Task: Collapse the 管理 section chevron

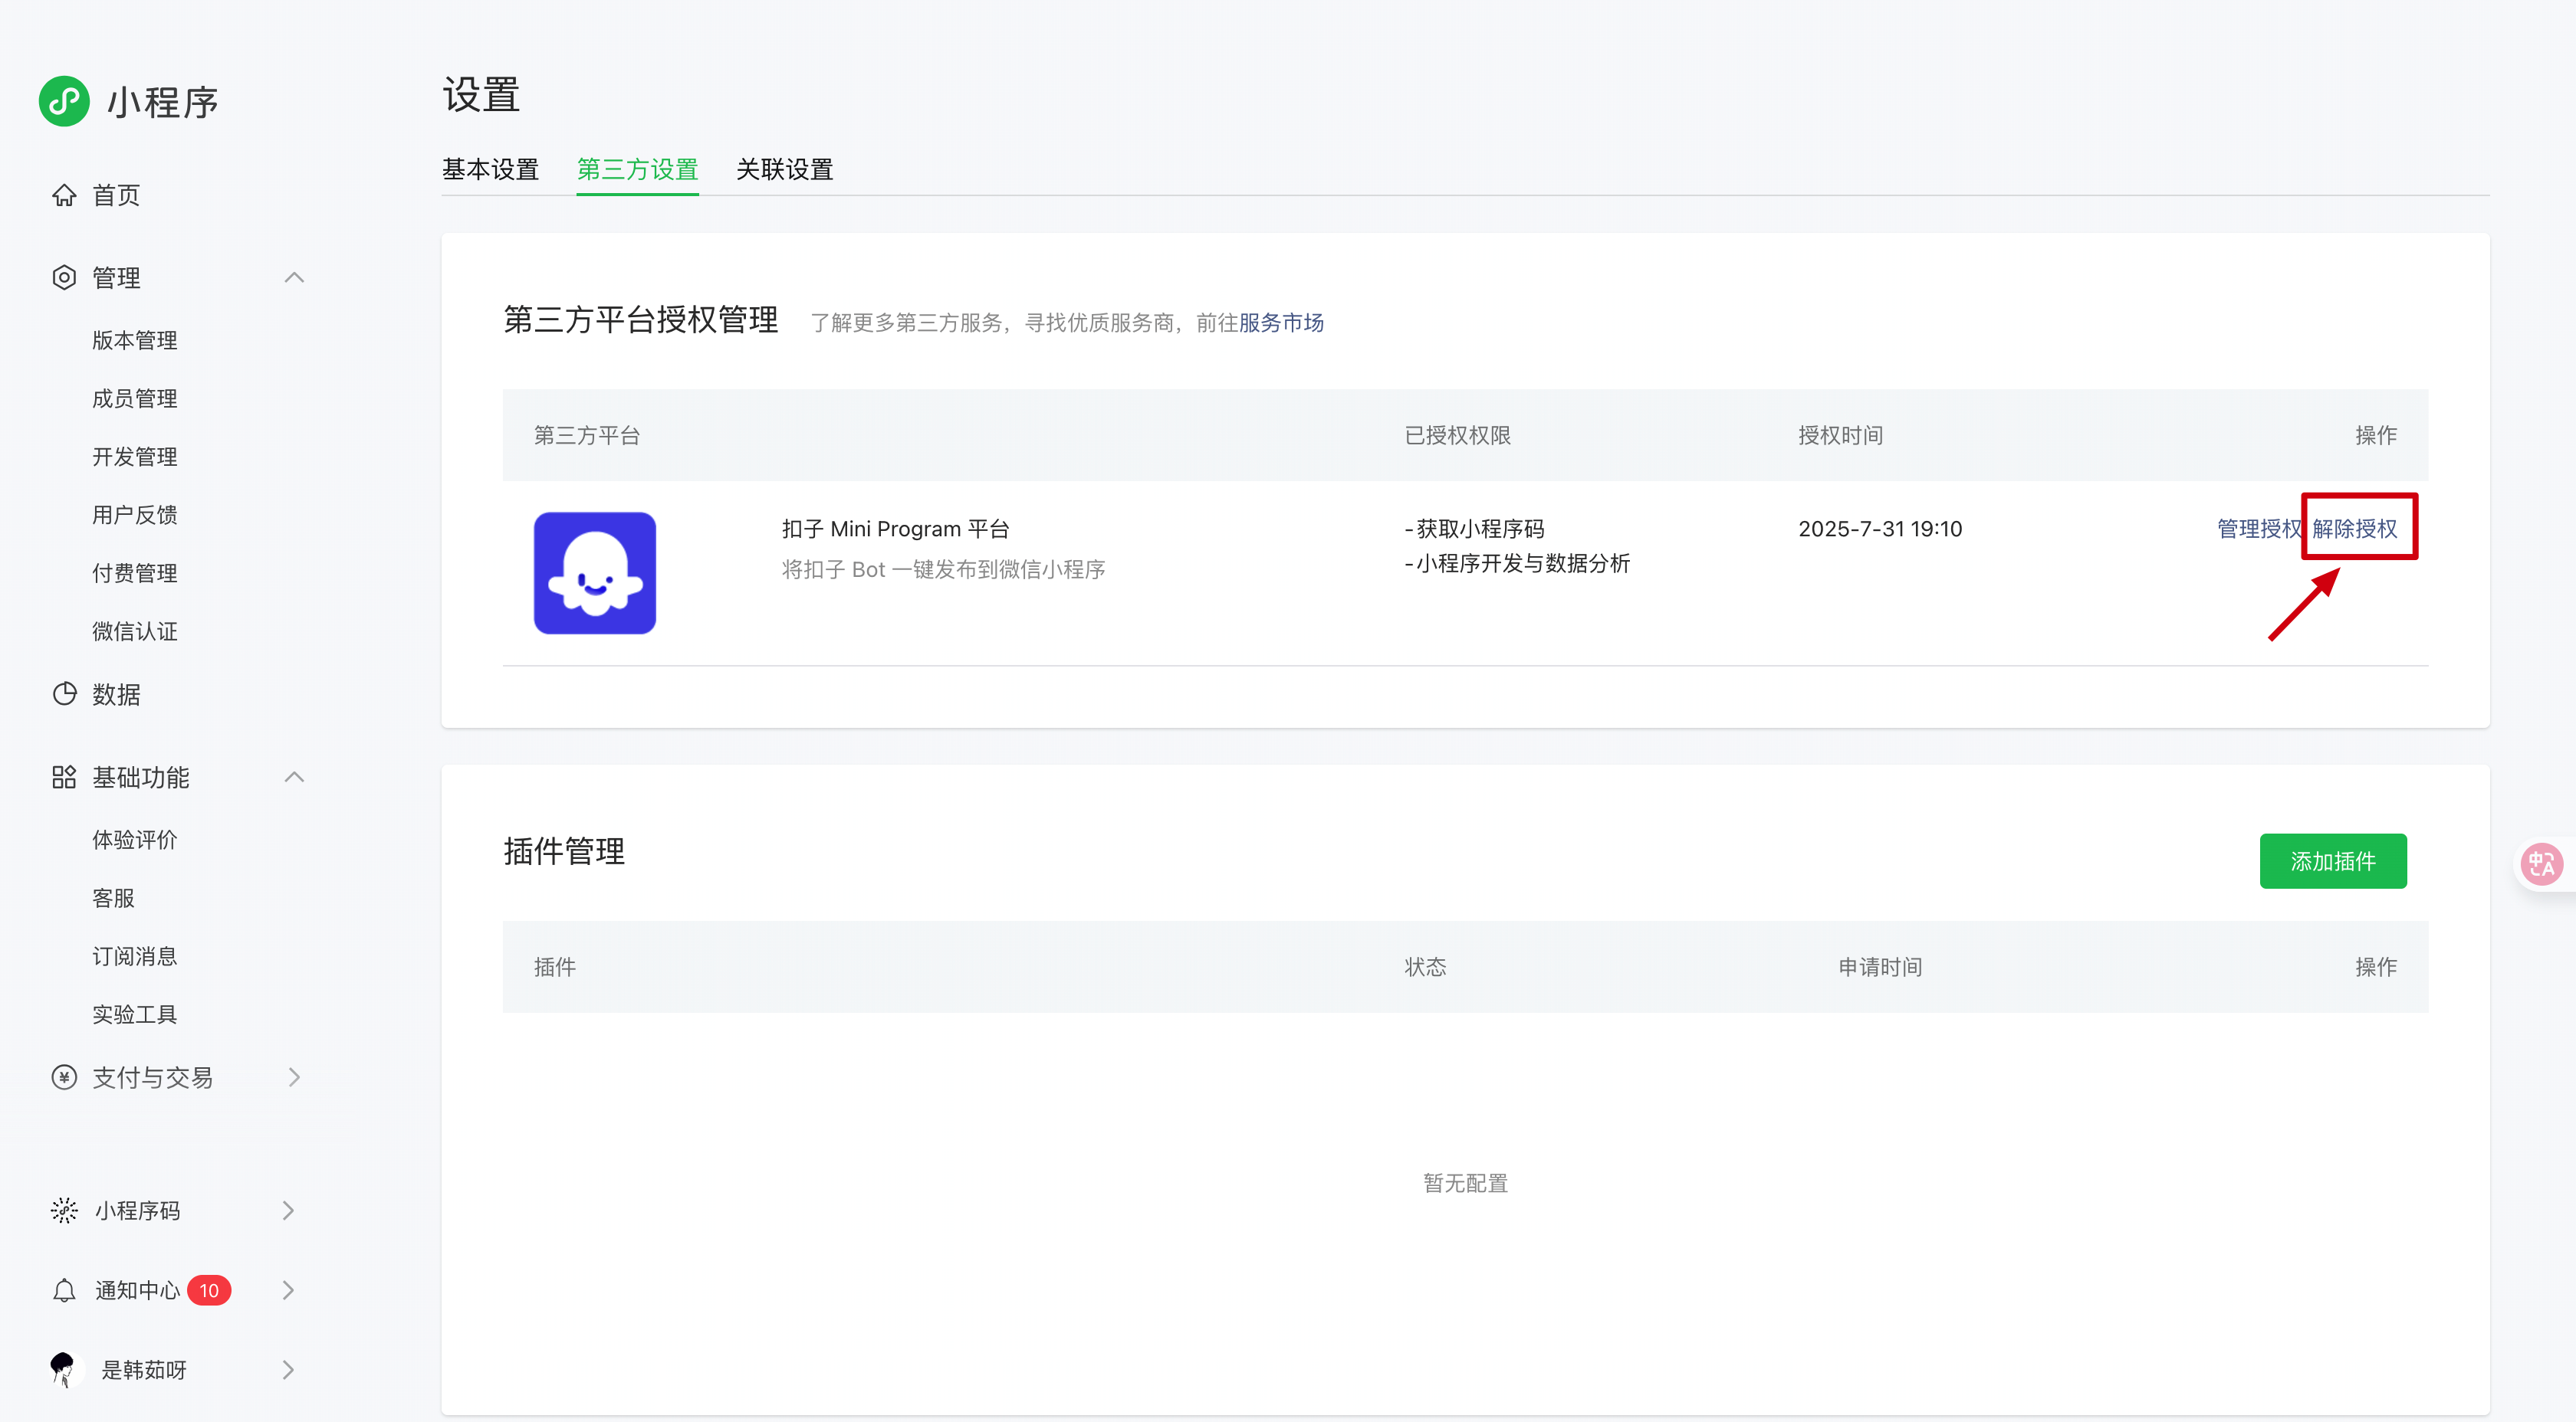Action: click(293, 278)
